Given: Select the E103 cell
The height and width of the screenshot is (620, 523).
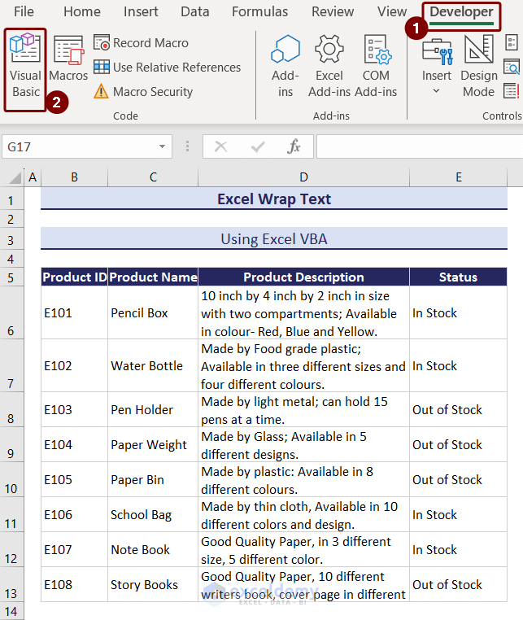Looking at the screenshot, I should click(x=74, y=409).
